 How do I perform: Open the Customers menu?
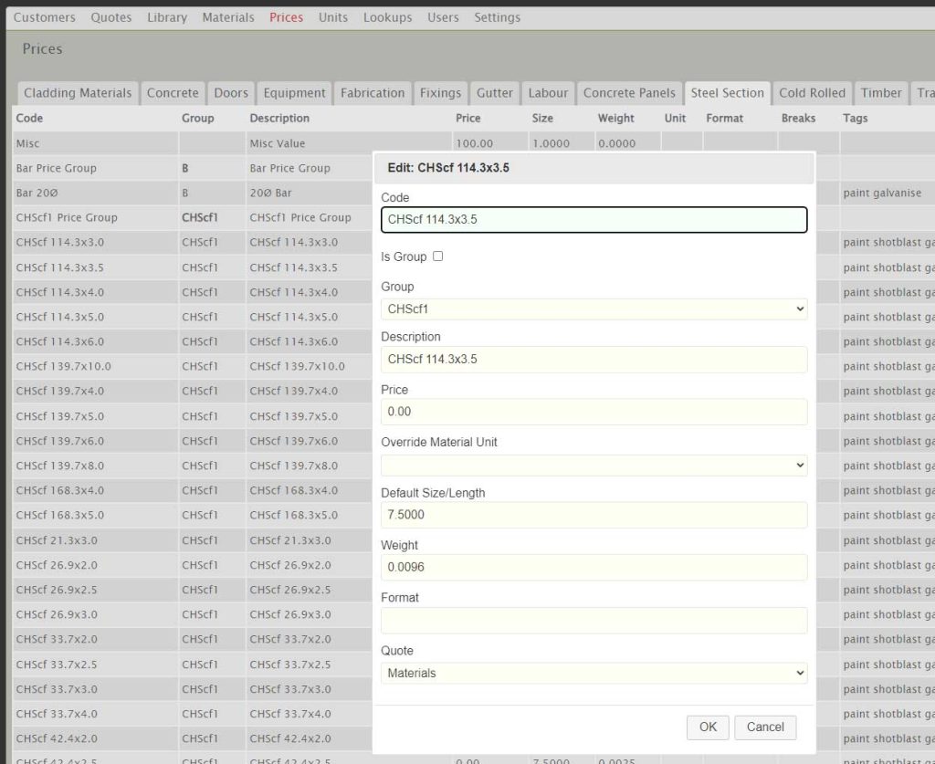click(45, 17)
